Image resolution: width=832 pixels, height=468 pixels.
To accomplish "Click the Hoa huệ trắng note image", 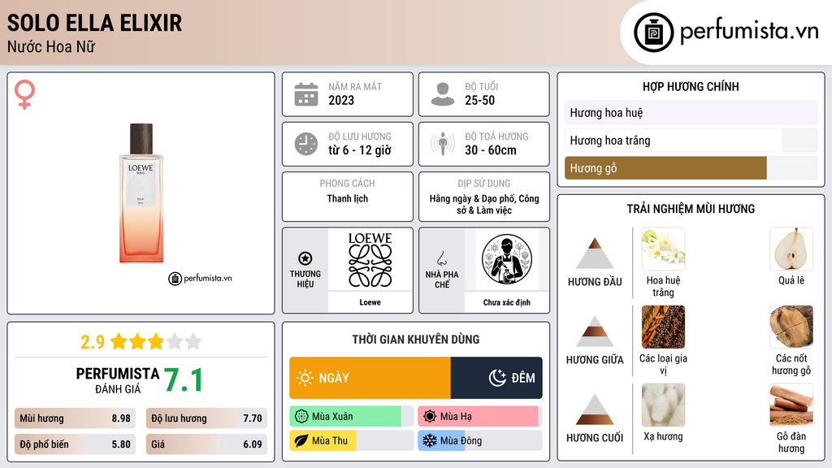I will [x=663, y=249].
